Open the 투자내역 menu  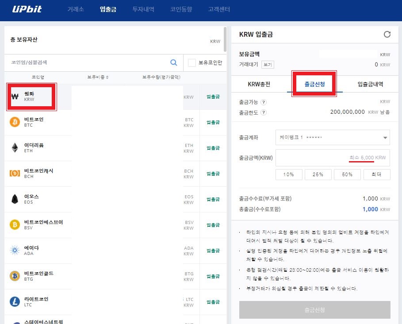pyautogui.click(x=143, y=9)
